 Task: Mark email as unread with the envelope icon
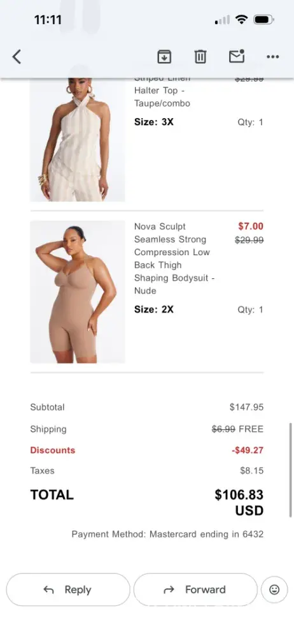point(237,56)
